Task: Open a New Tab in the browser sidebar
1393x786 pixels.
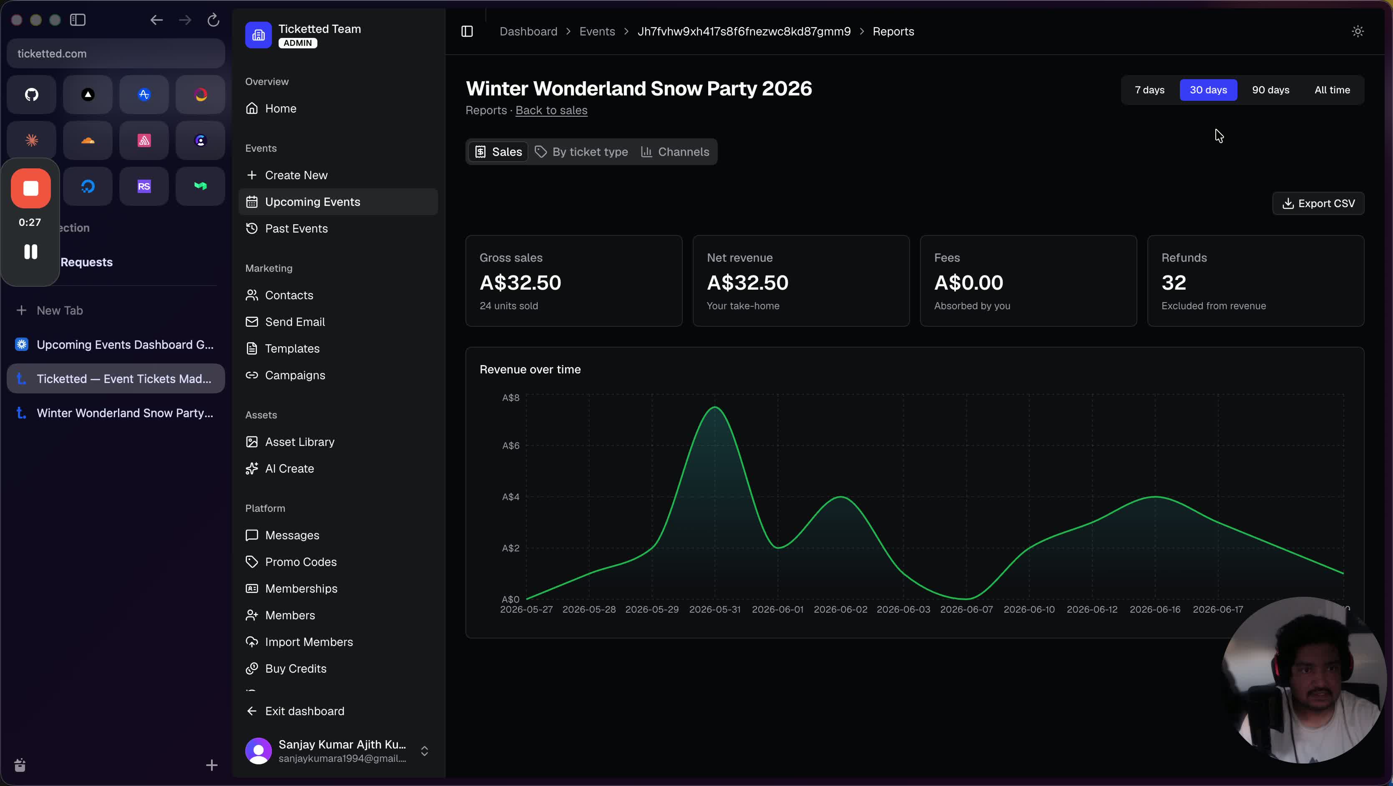Action: (60, 310)
